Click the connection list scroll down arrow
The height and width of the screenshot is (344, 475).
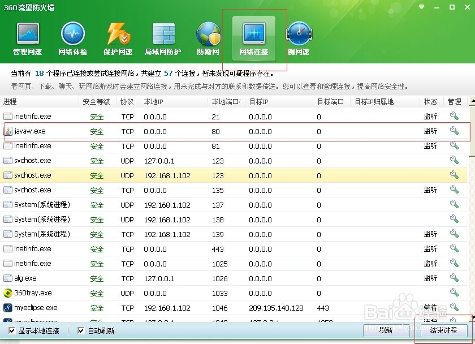pyautogui.click(x=472, y=317)
